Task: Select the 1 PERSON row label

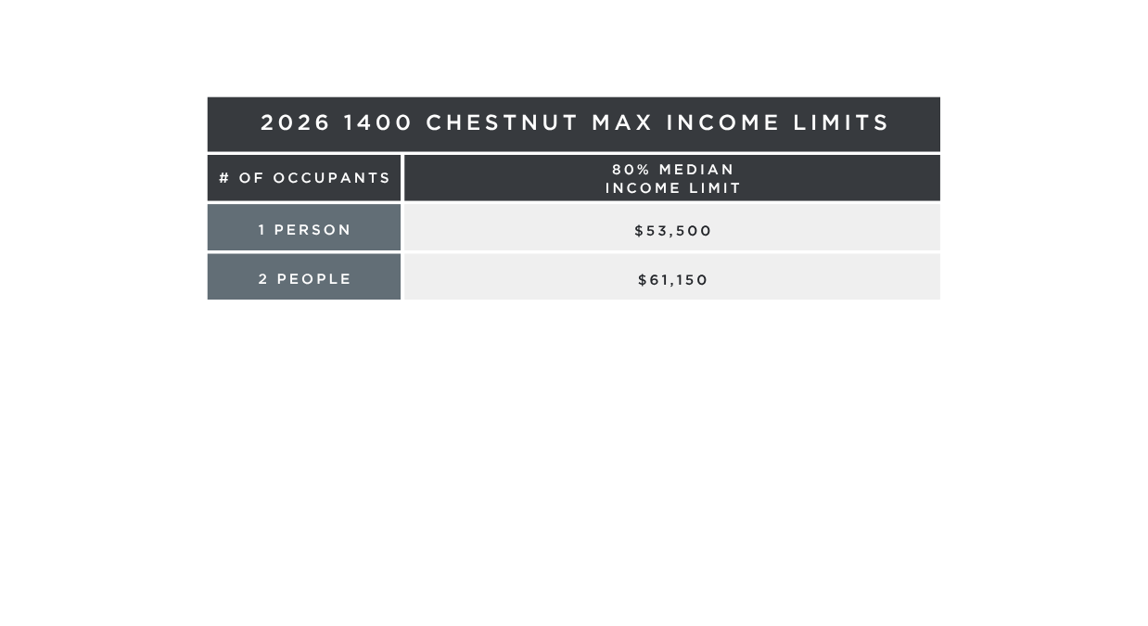Action: [304, 228]
